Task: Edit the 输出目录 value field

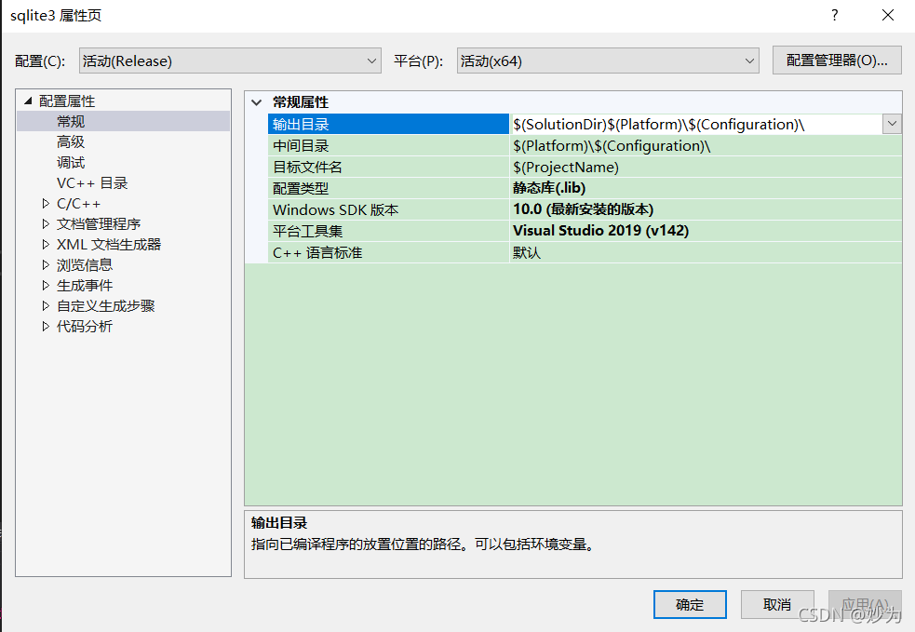Action: pyautogui.click(x=696, y=125)
